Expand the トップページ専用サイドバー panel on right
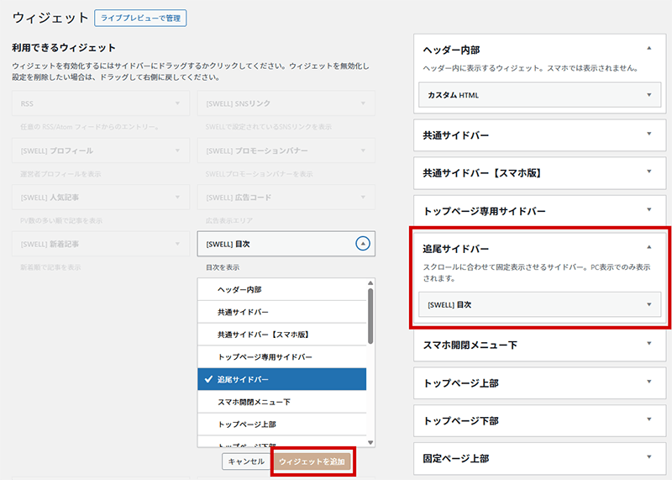The image size is (672, 480). click(x=648, y=210)
